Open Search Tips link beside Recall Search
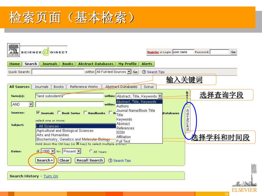The height and width of the screenshot is (196, 262). [122, 161]
